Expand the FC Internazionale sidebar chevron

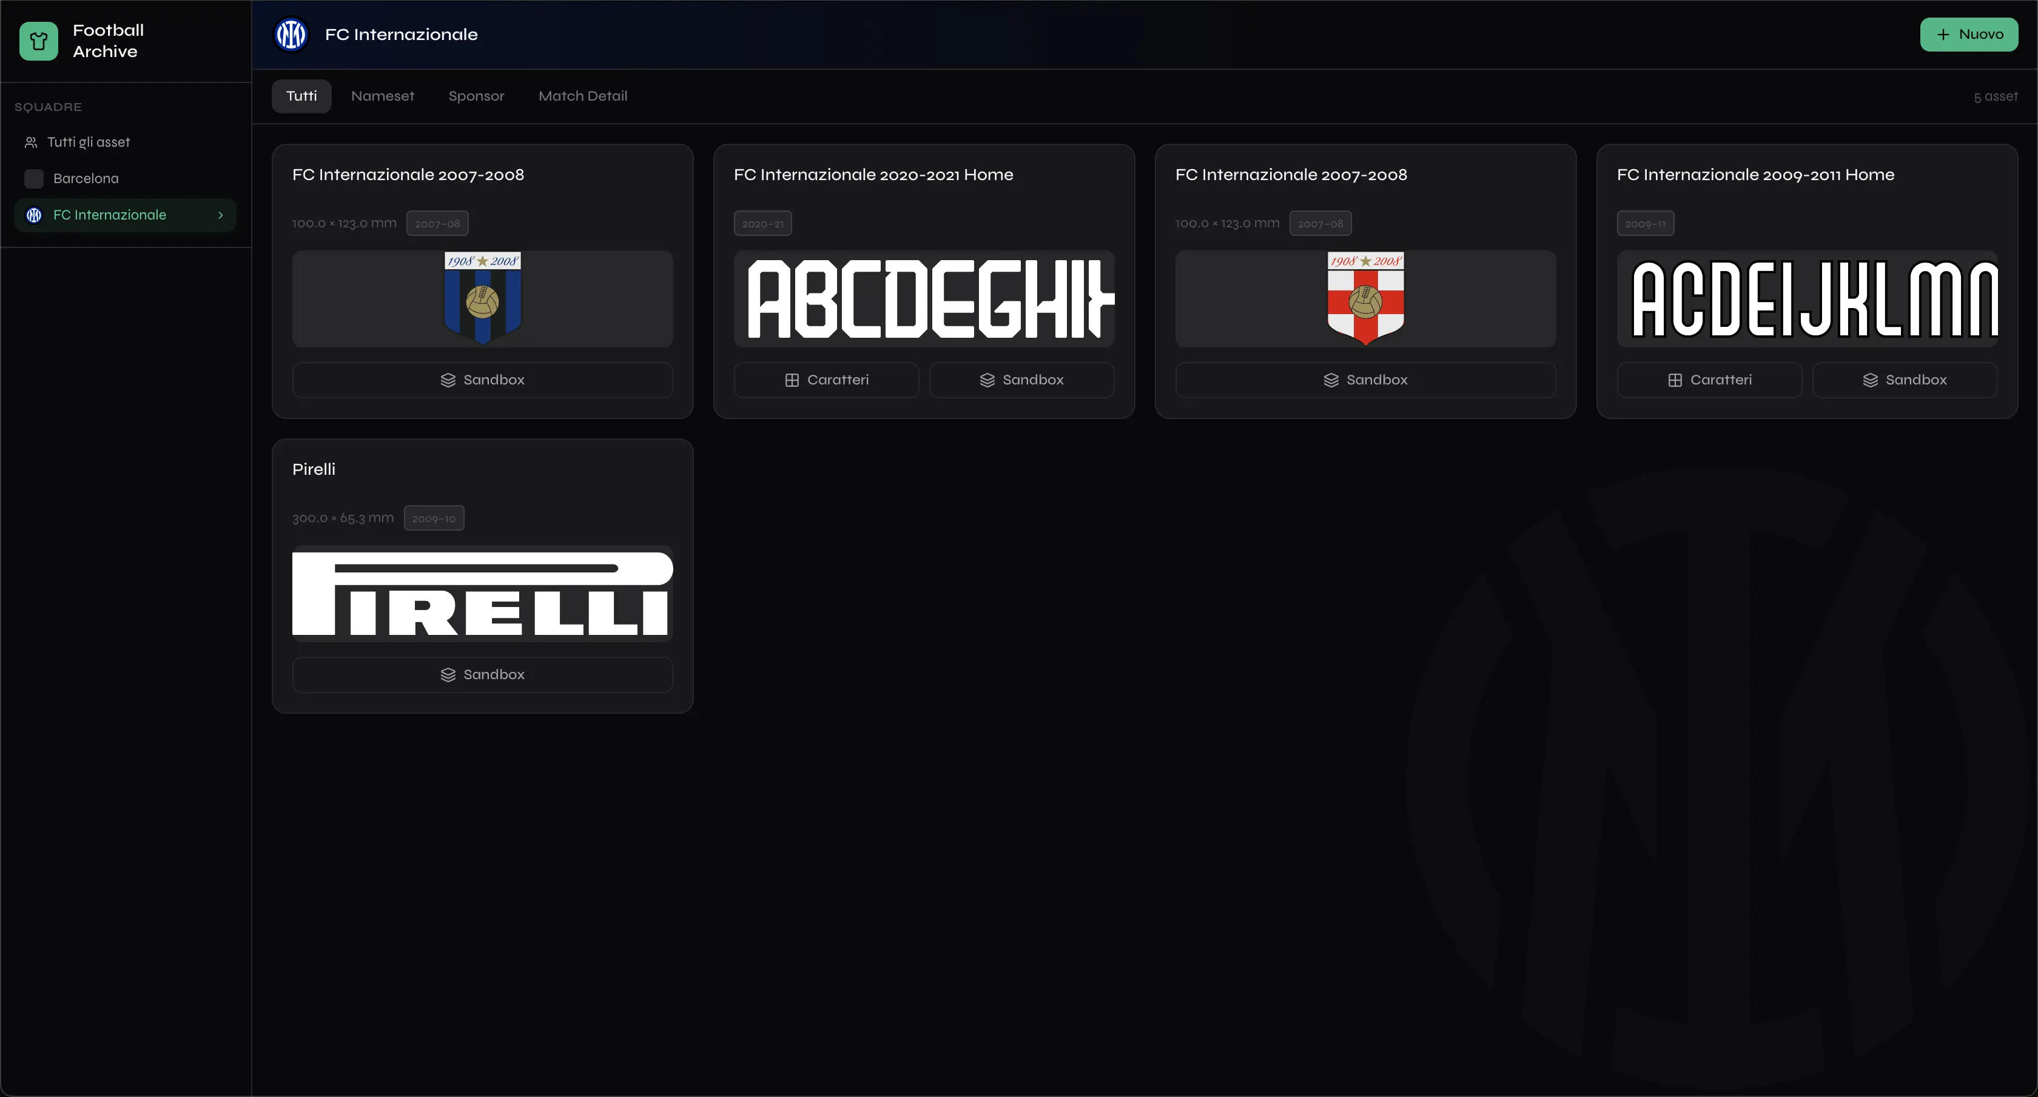tap(221, 215)
